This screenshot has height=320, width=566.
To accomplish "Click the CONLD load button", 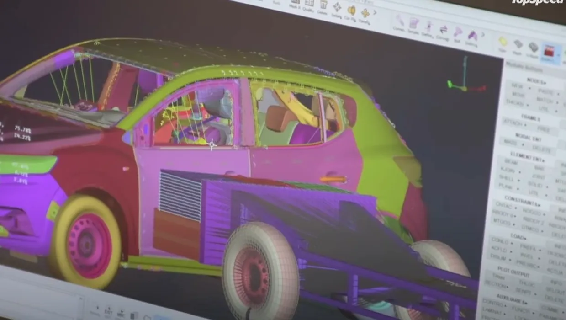I will tap(499, 241).
